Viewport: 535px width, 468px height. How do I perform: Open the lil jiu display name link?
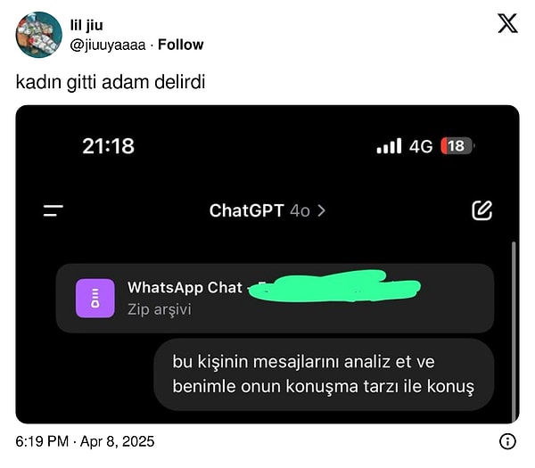86,25
